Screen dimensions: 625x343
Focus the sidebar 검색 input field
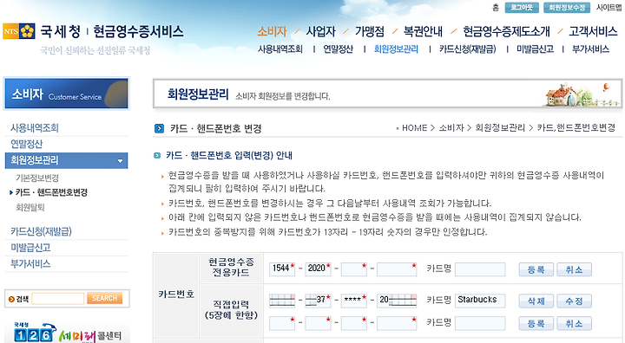58,299
